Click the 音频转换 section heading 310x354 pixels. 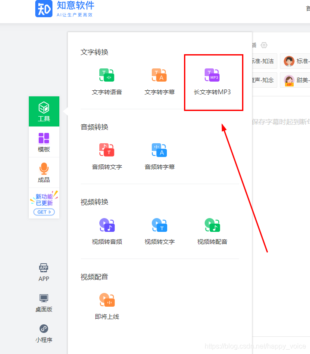pos(94,127)
